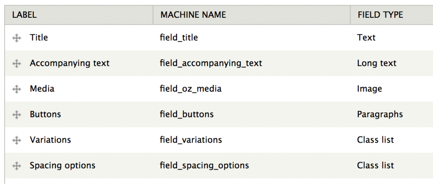433x184 pixels.
Task: Select the move handle for Media field
Action: [16, 89]
